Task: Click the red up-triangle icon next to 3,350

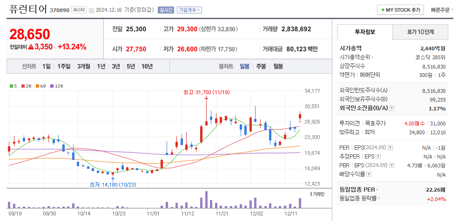Action: 31,47
